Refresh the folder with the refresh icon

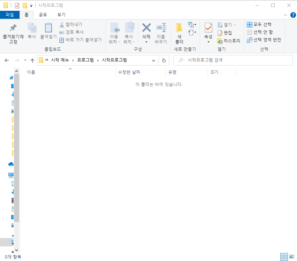tap(163, 60)
